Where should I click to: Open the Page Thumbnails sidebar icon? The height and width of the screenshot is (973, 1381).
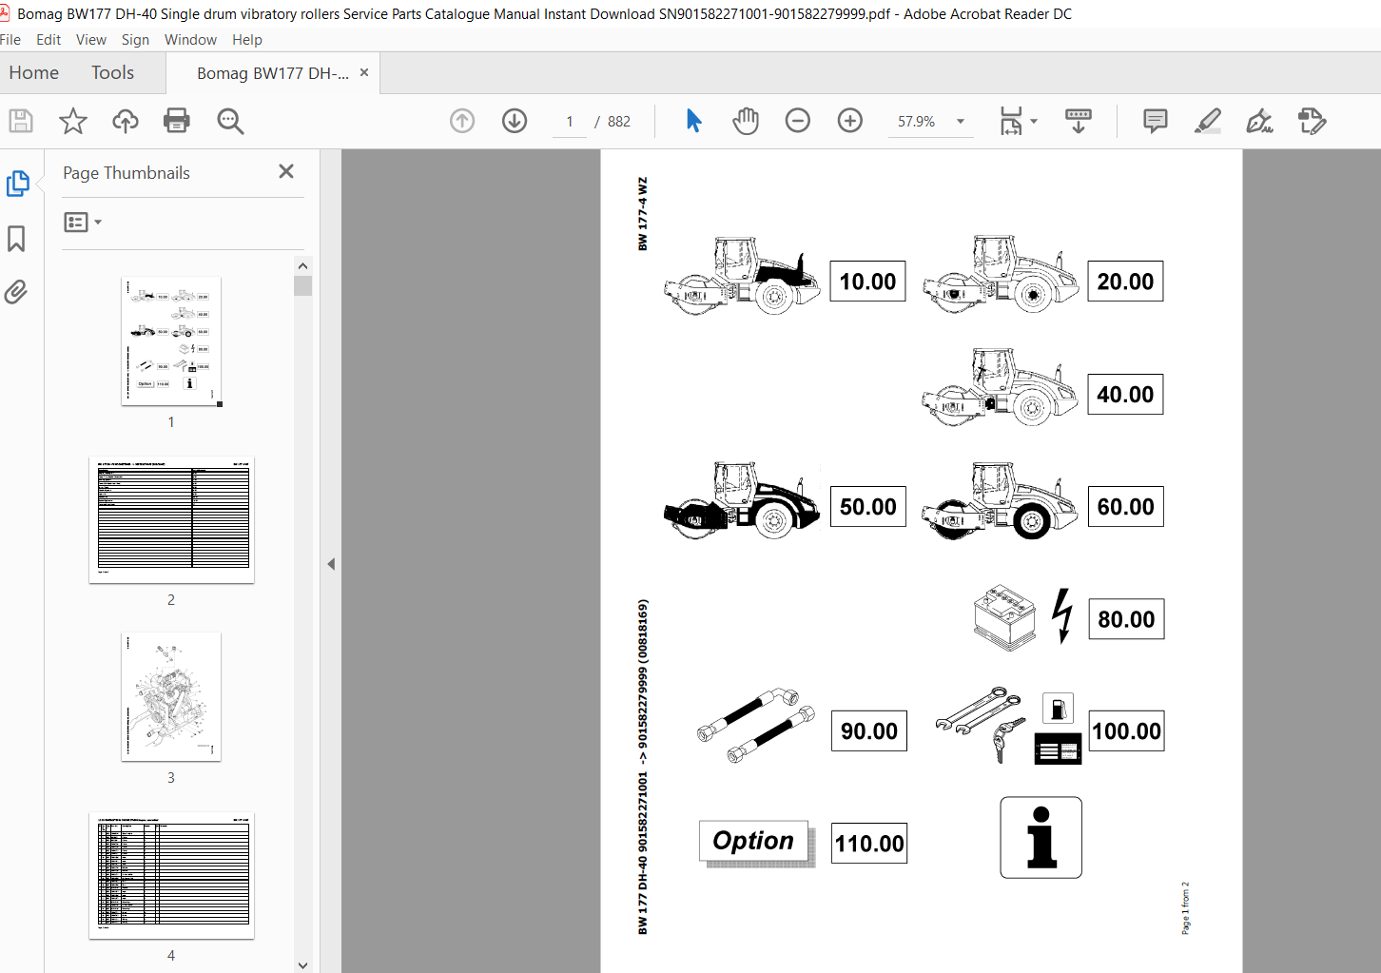pos(18,184)
